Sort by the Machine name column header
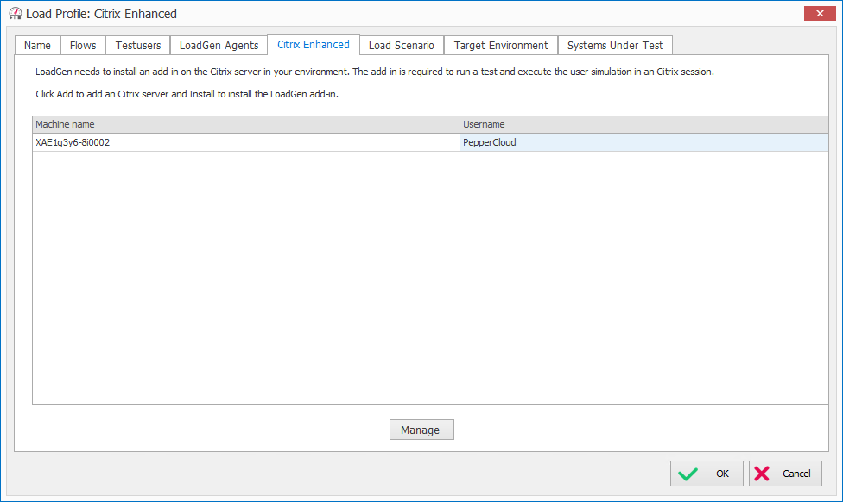The image size is (843, 502). 245,125
